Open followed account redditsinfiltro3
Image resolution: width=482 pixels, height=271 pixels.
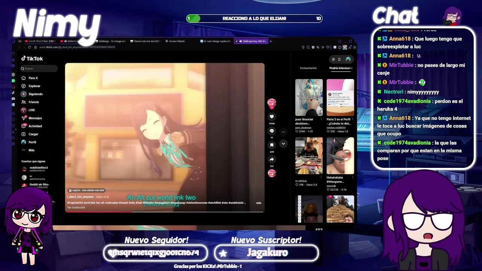click(x=35, y=169)
